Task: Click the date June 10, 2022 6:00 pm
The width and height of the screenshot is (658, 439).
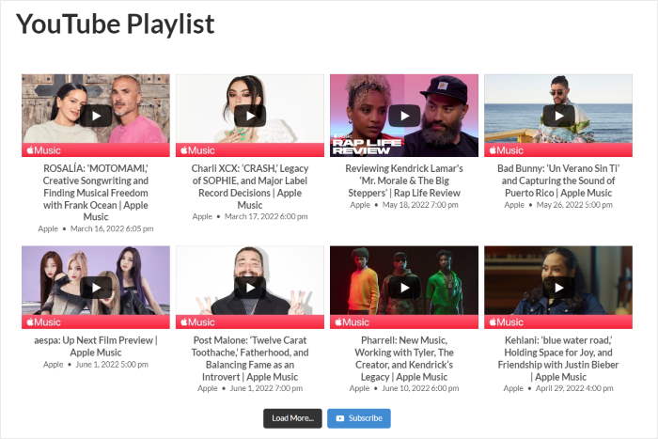Action: [420, 388]
